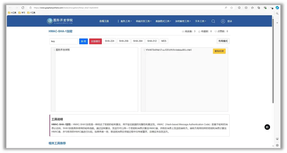287x153 pixels.
Task: Open the IT工具 bookmark folder
Action: pos(31,13)
